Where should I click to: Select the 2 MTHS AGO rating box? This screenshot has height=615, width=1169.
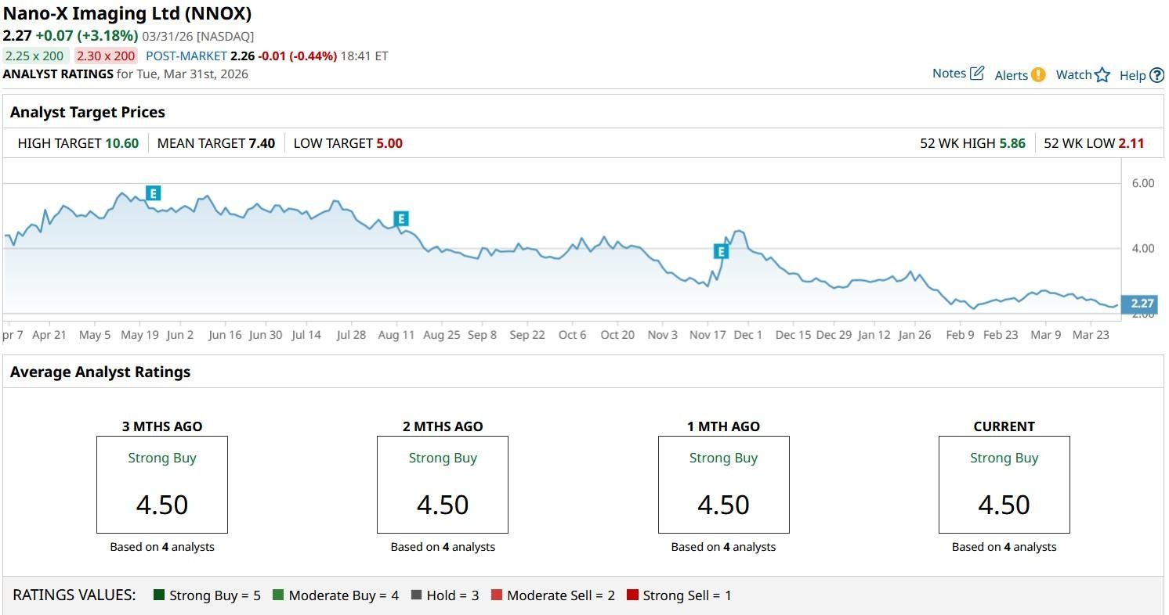pyautogui.click(x=443, y=484)
